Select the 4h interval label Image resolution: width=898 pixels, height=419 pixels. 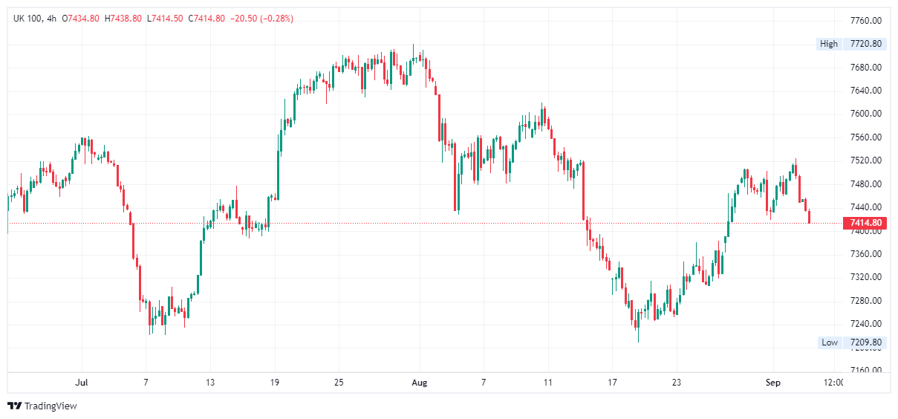(52, 19)
